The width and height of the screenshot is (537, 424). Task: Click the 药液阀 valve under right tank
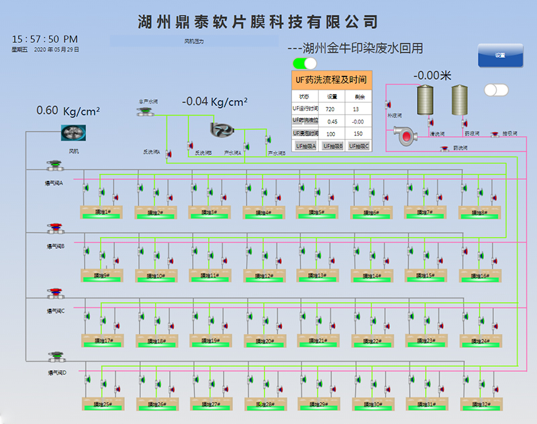click(464, 123)
